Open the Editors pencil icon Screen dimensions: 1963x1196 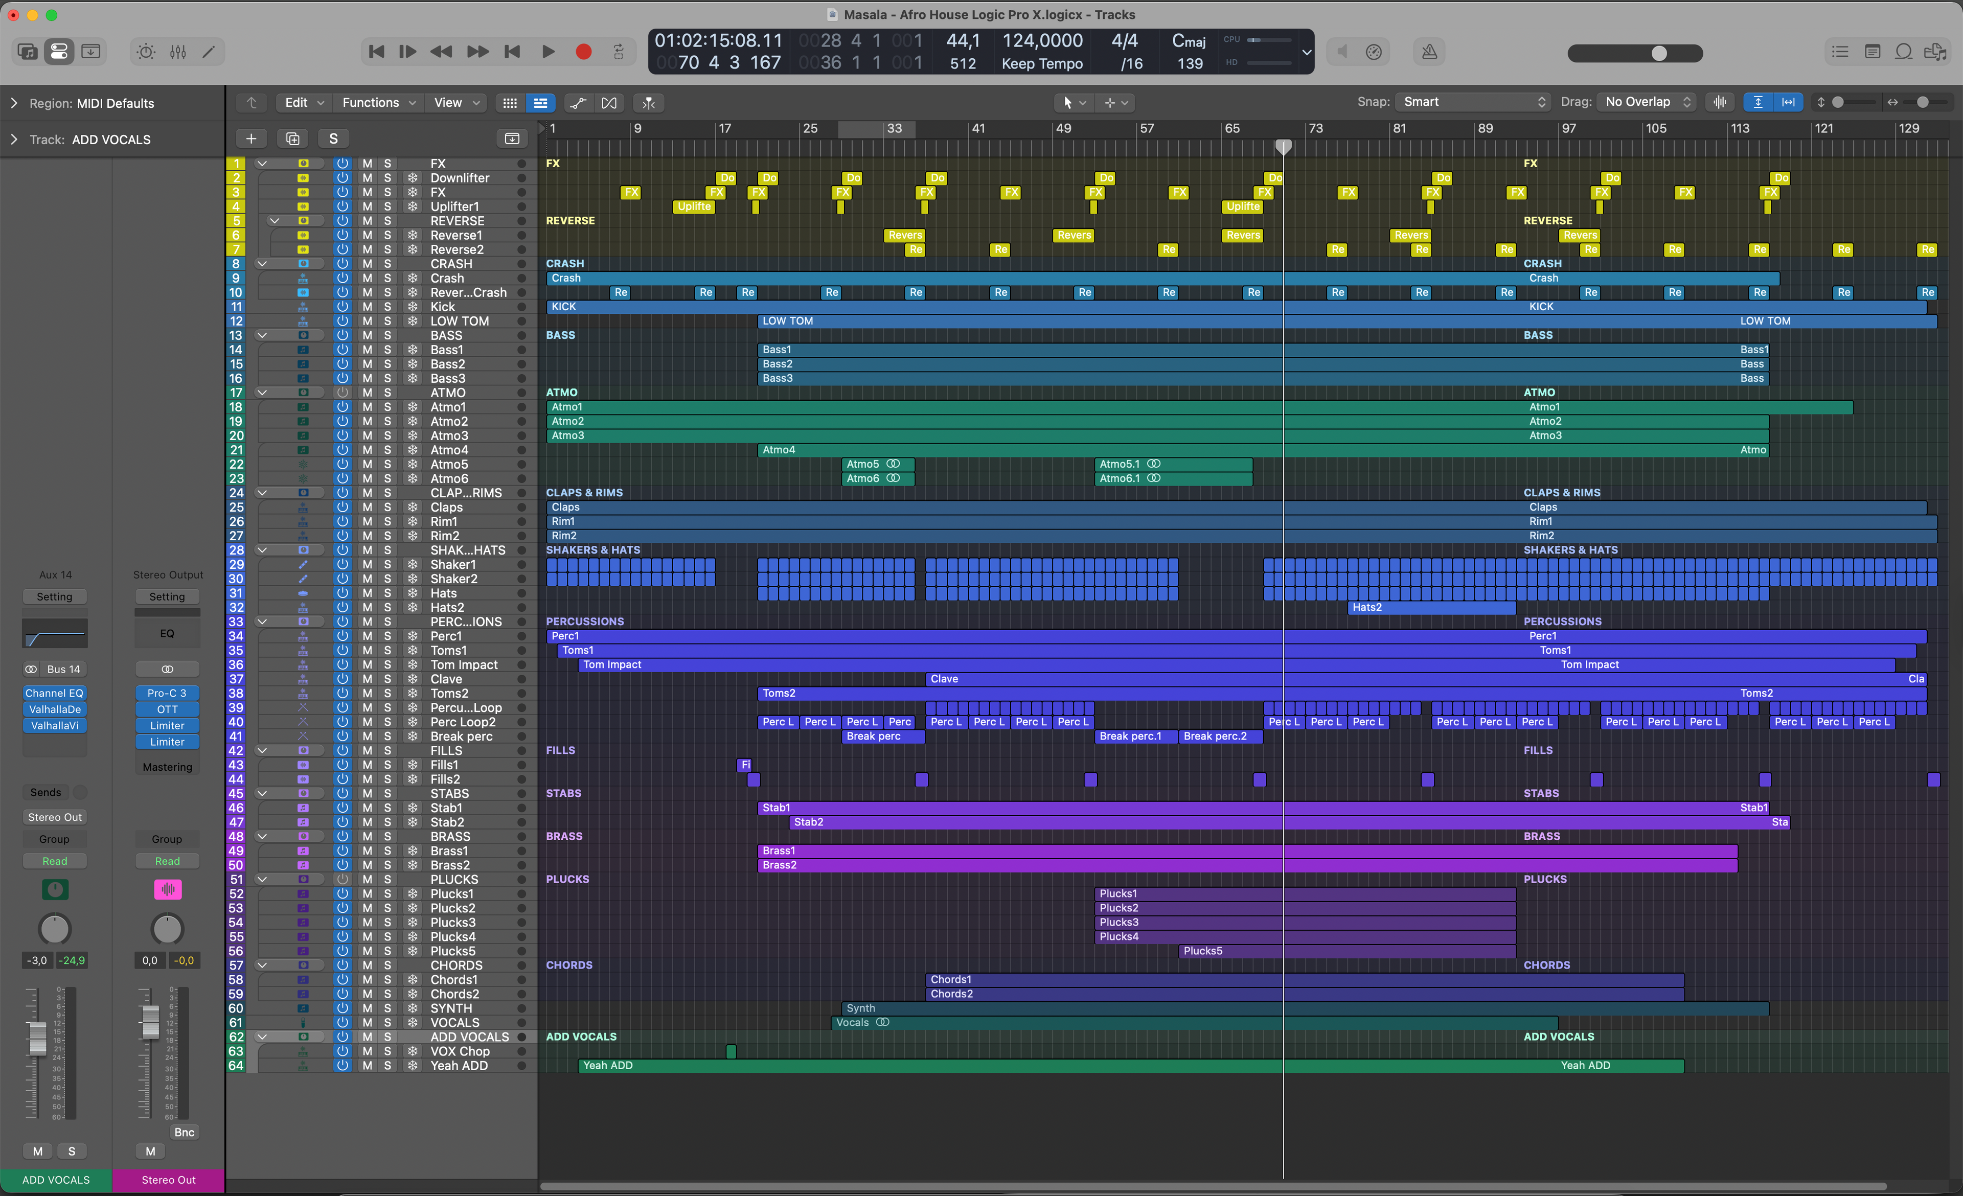(x=209, y=52)
